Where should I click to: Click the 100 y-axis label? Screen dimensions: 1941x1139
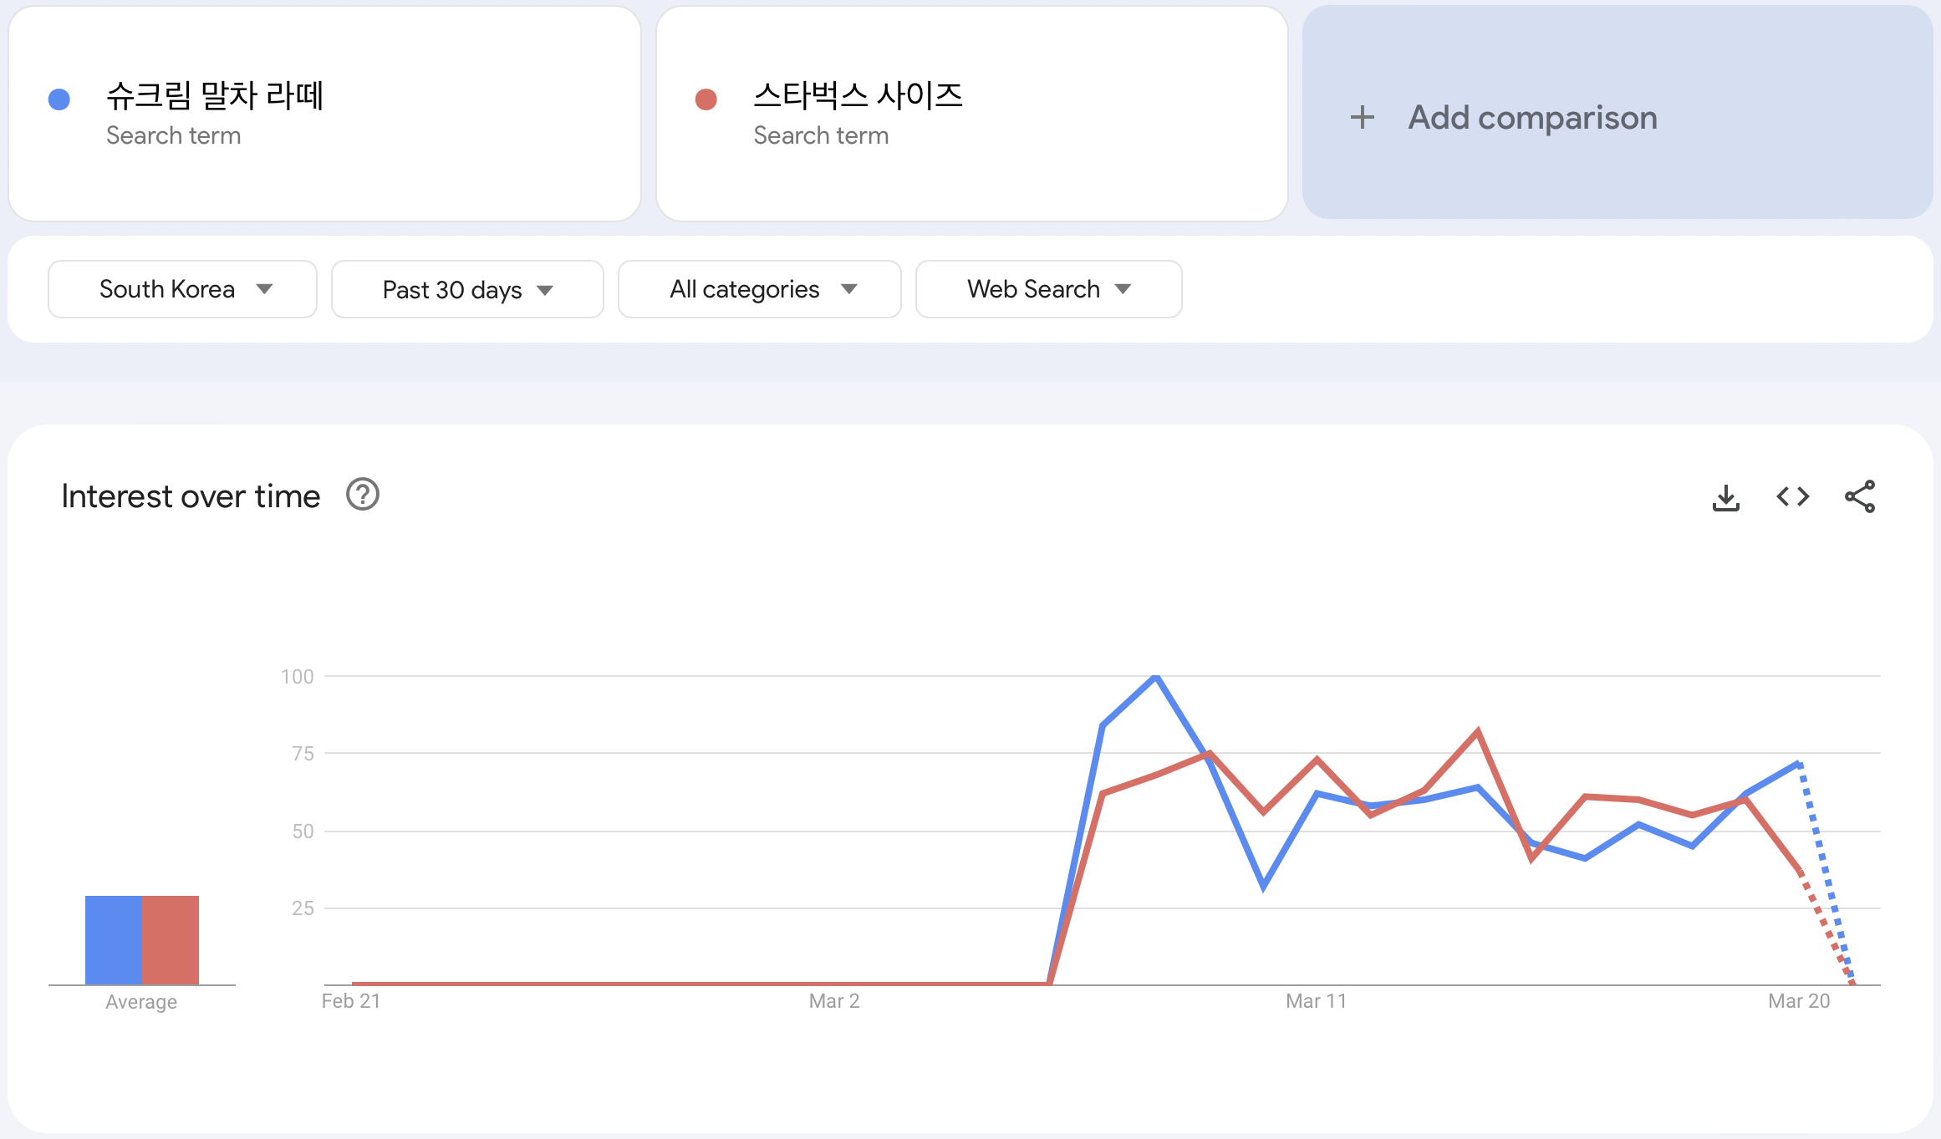pyautogui.click(x=297, y=677)
